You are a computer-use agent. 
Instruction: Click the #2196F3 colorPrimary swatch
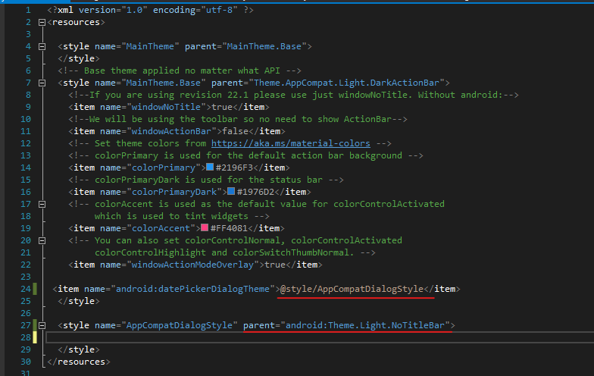pyautogui.click(x=209, y=167)
